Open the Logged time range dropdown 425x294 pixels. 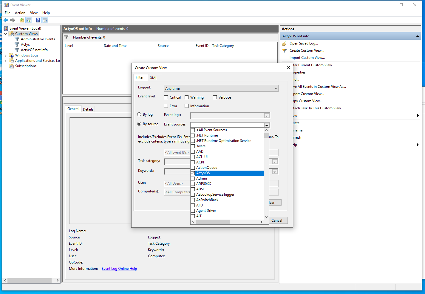(x=221, y=88)
